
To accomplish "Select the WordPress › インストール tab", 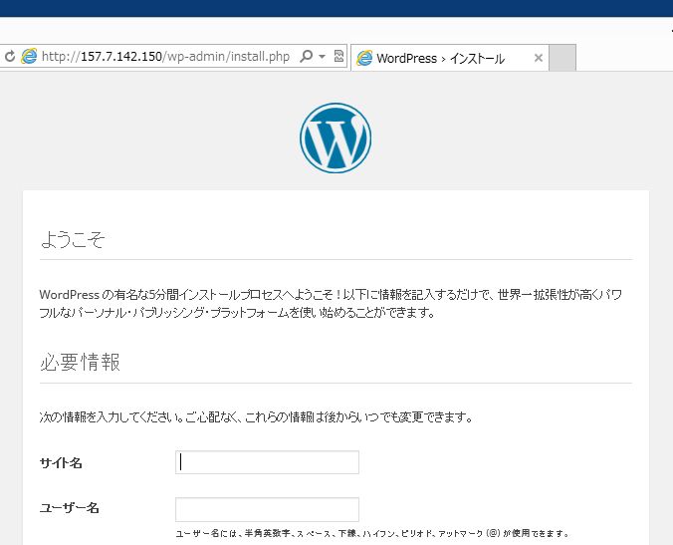I will (449, 58).
